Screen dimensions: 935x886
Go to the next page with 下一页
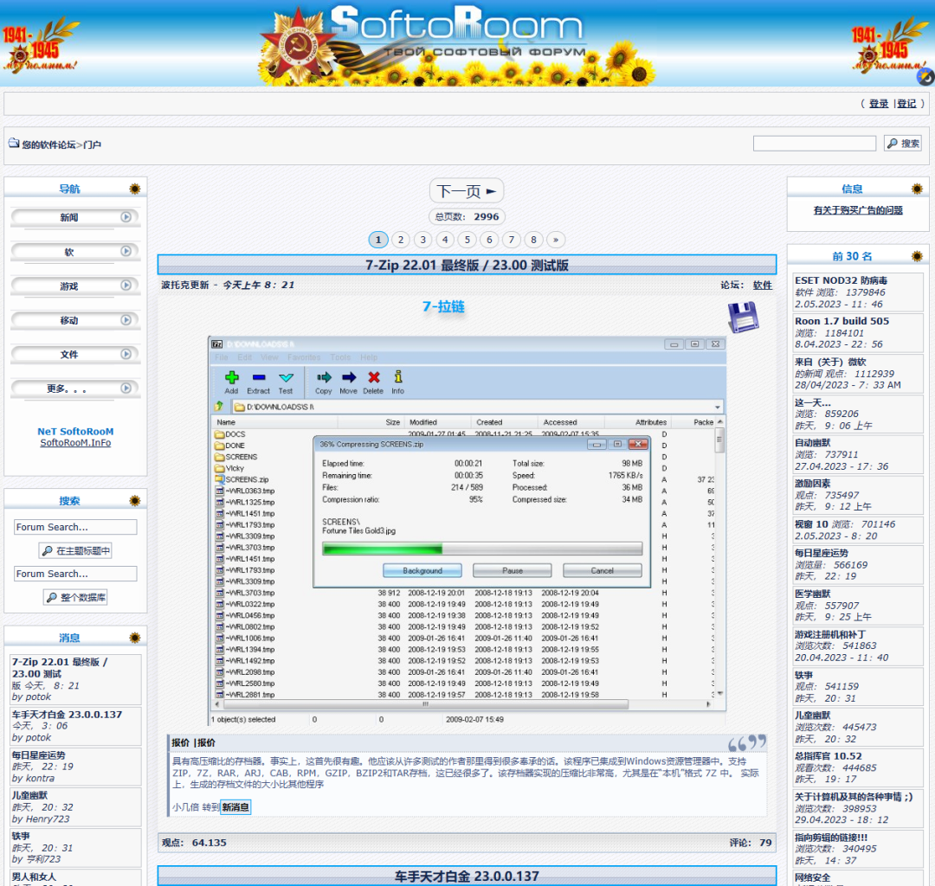pyautogui.click(x=467, y=191)
